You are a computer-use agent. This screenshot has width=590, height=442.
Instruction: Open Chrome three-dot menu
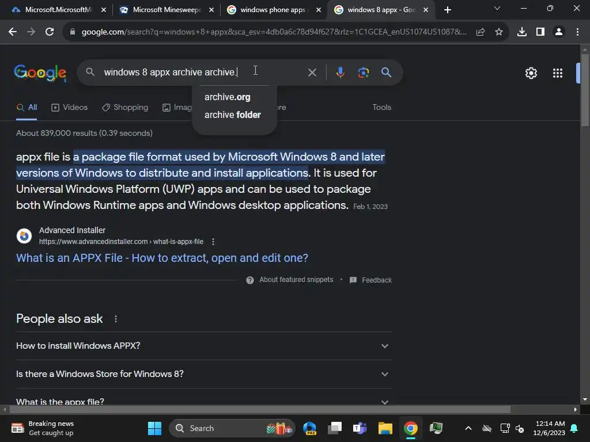tap(577, 32)
